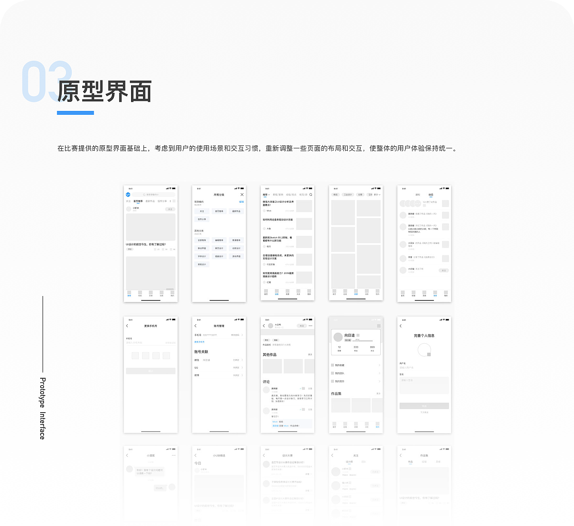The height and width of the screenshot is (526, 574).
Task: Tick the checkbox beside 我的收藏 on the profile screen
Action: (x=332, y=365)
